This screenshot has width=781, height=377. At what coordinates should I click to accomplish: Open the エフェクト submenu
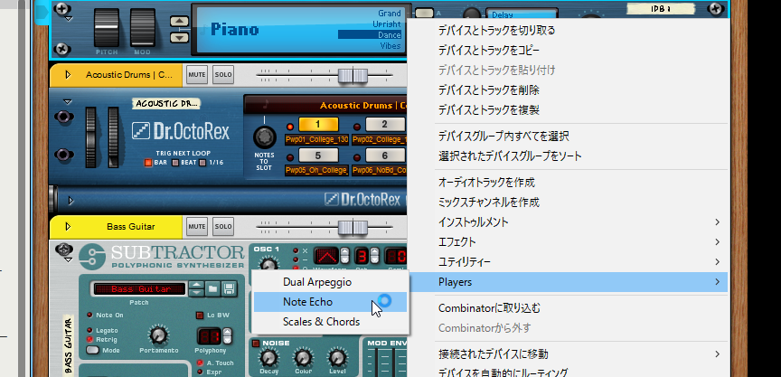580,242
